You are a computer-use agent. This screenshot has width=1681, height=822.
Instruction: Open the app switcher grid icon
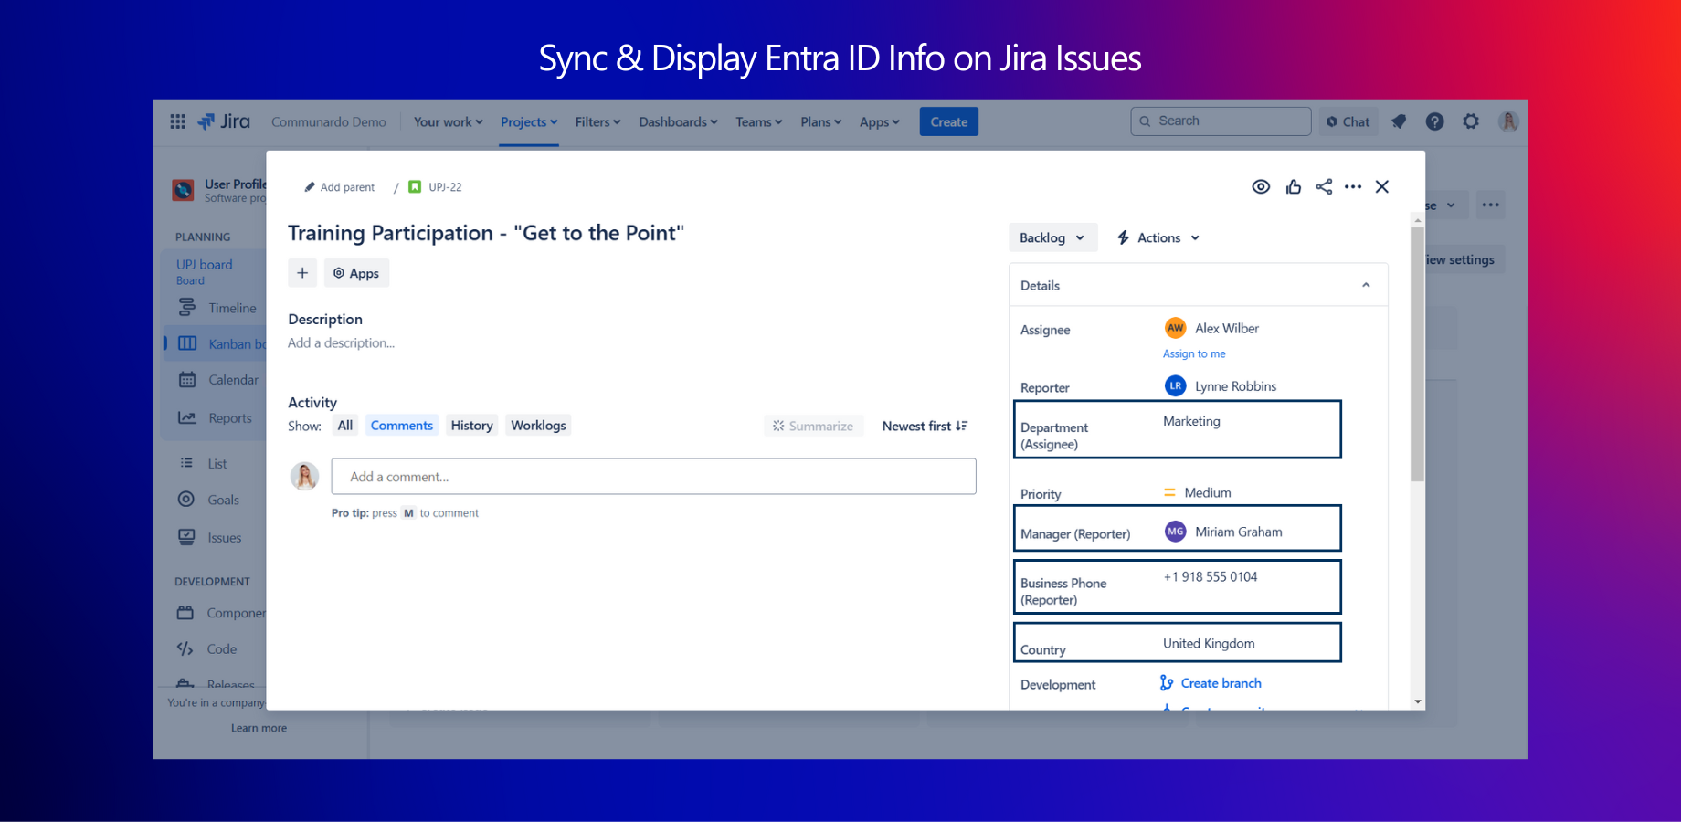[178, 121]
